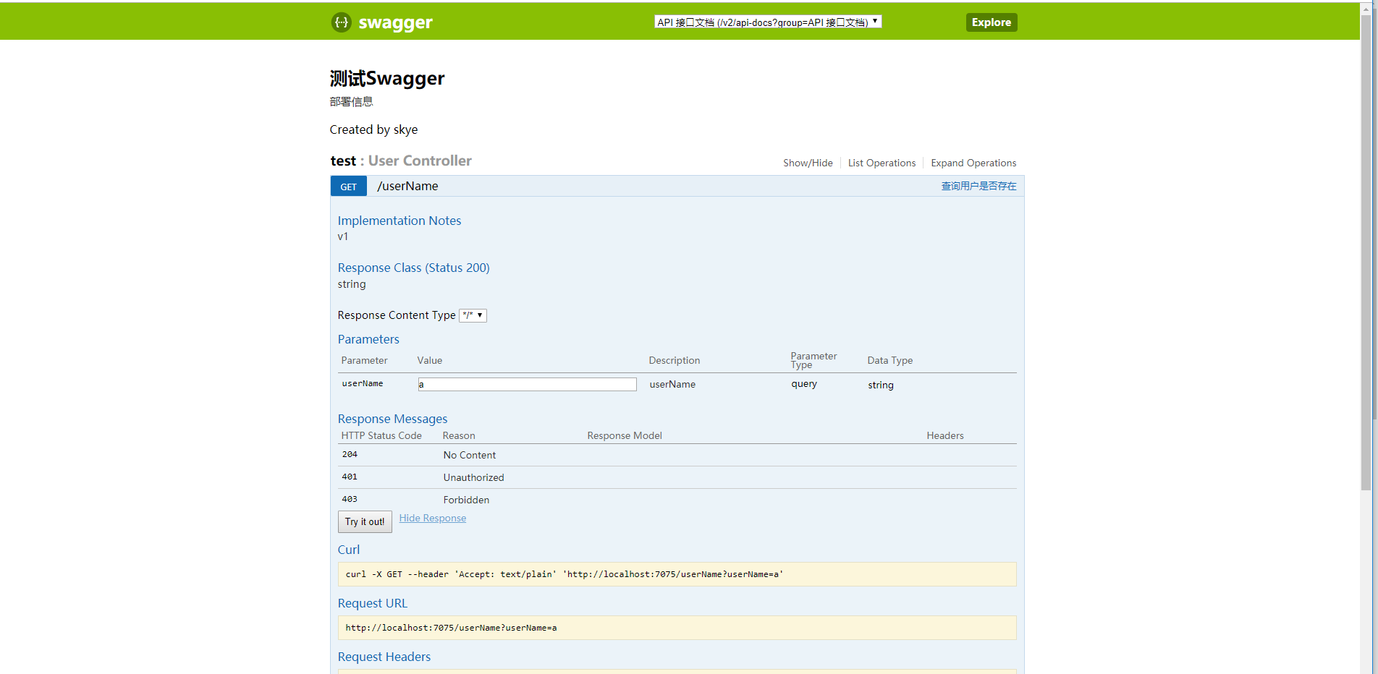The width and height of the screenshot is (1378, 674).
Task: Click the List Operations link
Action: click(x=882, y=163)
